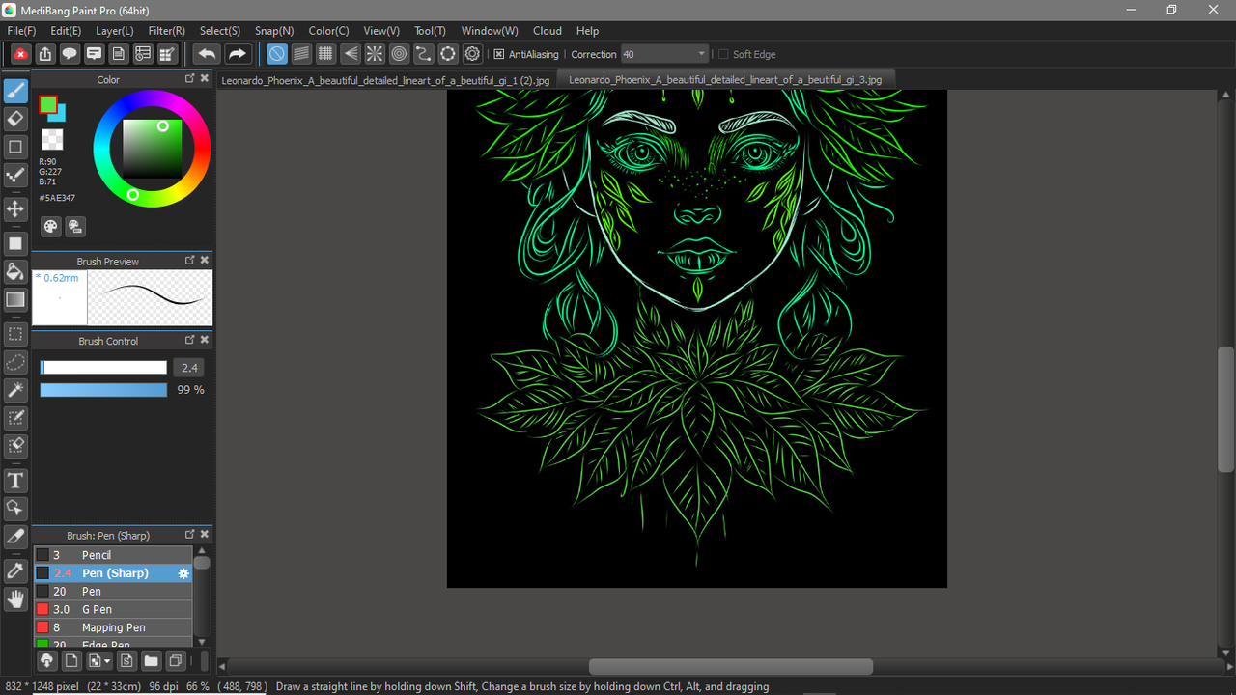Open the Cloud menu
This screenshot has height=695, width=1236.
(548, 31)
